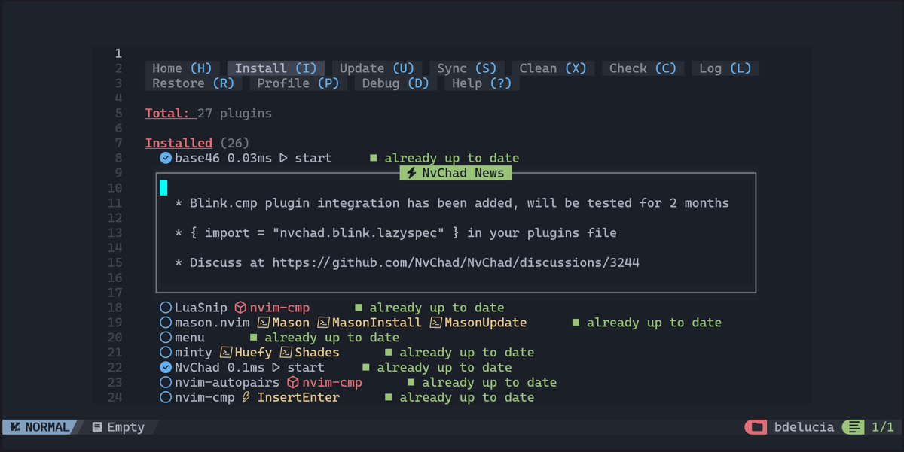Click 'already up to date' on menu row
This screenshot has height=452, width=904.
(332, 338)
